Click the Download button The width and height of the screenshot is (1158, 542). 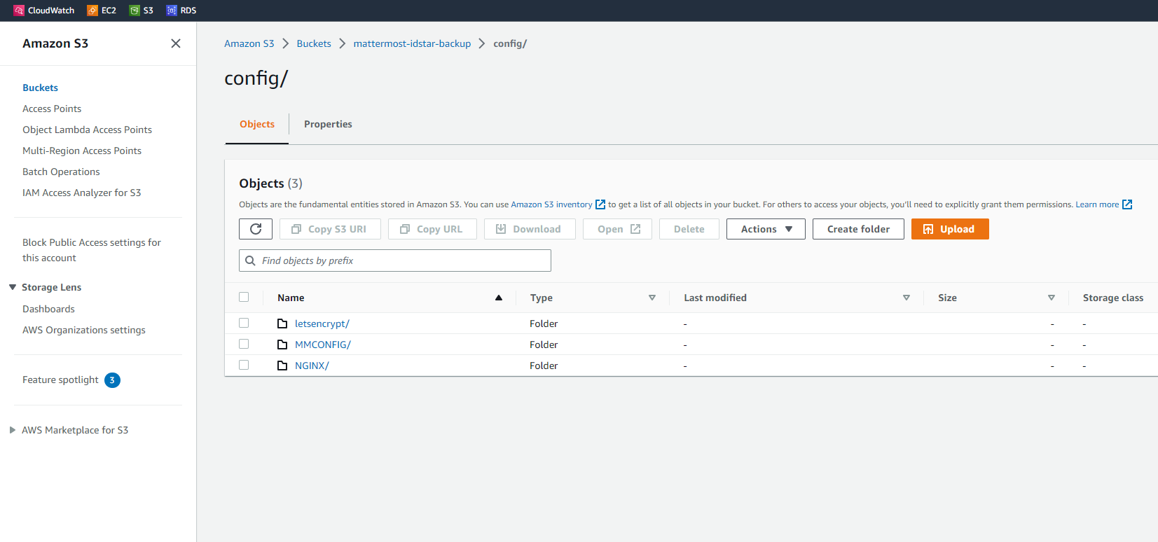[530, 229]
